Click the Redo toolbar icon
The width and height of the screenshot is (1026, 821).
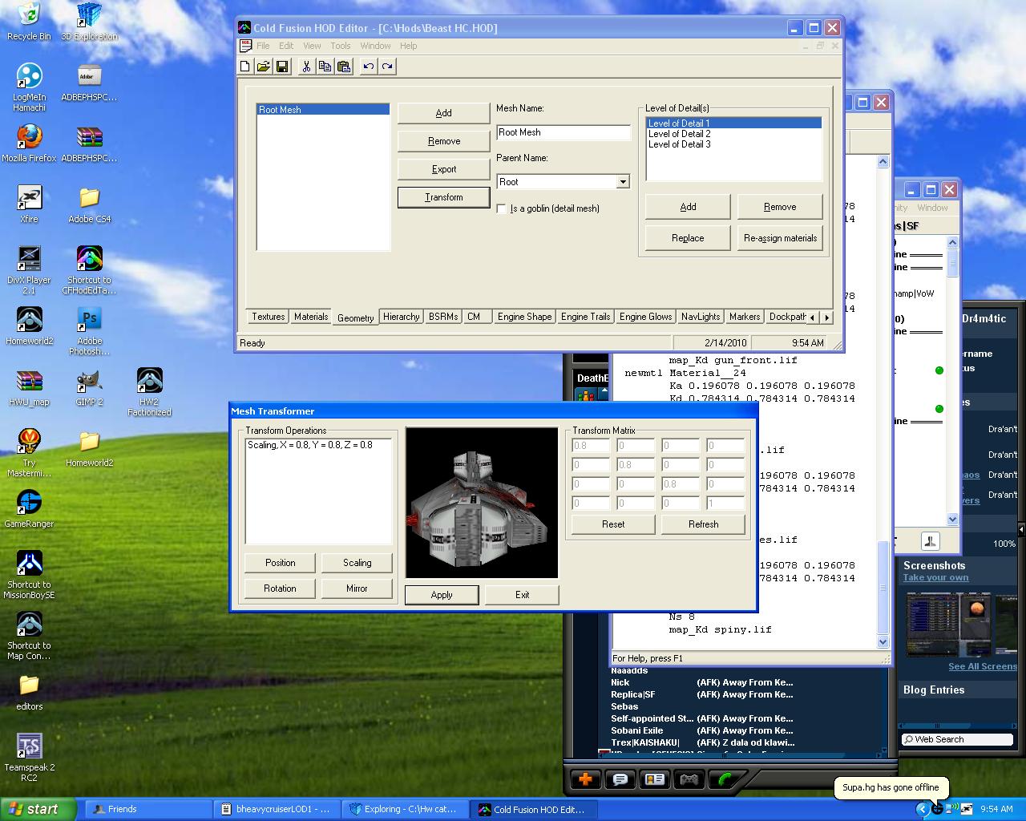[387, 67]
